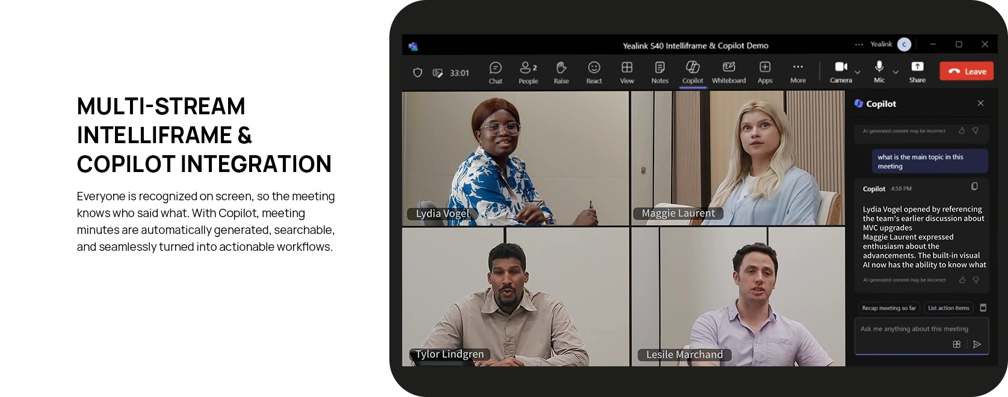Click the Recap meeting so far suggestion
The width and height of the screenshot is (1008, 397).
888,308
